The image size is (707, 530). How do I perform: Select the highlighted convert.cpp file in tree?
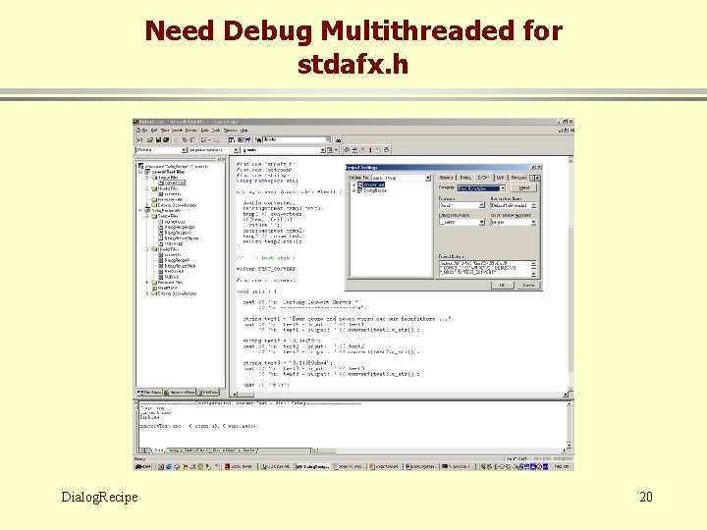coord(175,183)
